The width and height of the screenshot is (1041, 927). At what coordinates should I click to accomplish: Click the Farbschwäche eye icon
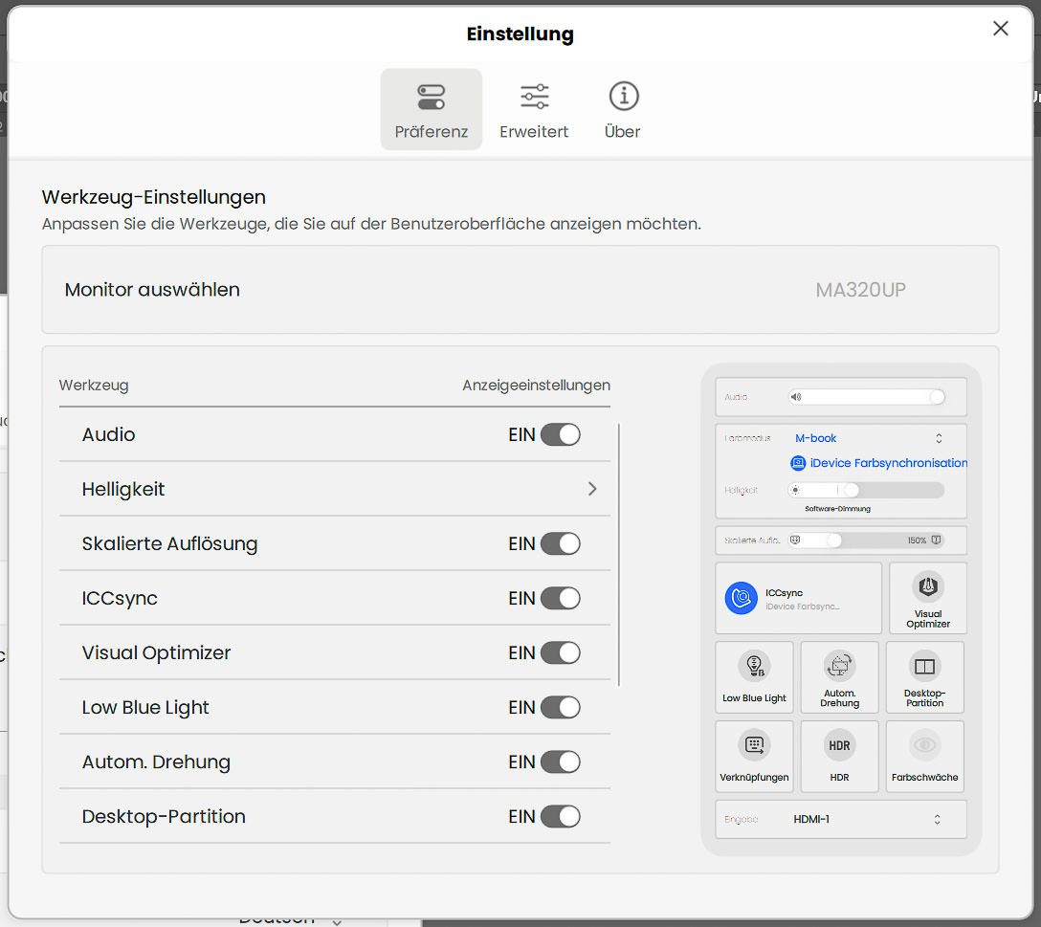[x=924, y=745]
